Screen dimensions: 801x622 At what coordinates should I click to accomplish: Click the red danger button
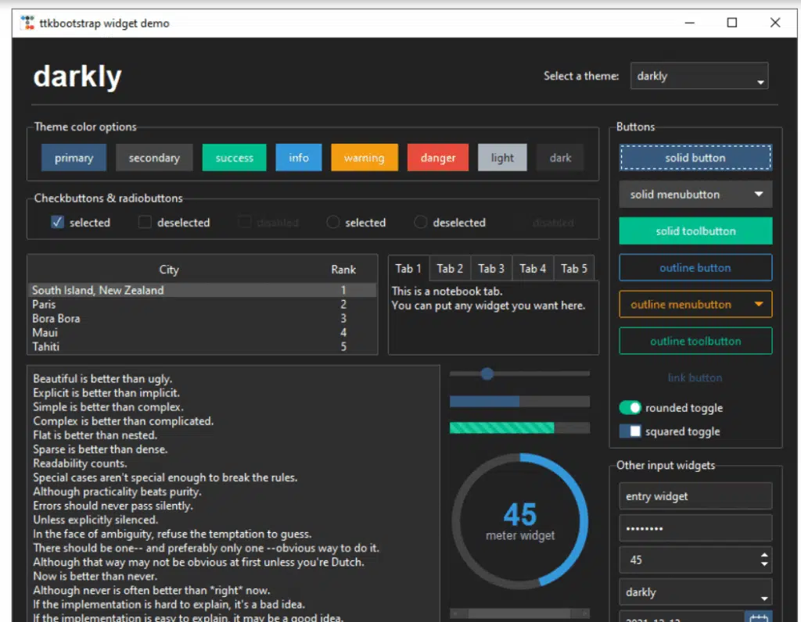point(437,158)
